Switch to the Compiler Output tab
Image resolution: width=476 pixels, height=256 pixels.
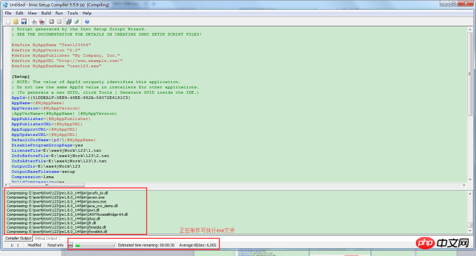point(19,238)
